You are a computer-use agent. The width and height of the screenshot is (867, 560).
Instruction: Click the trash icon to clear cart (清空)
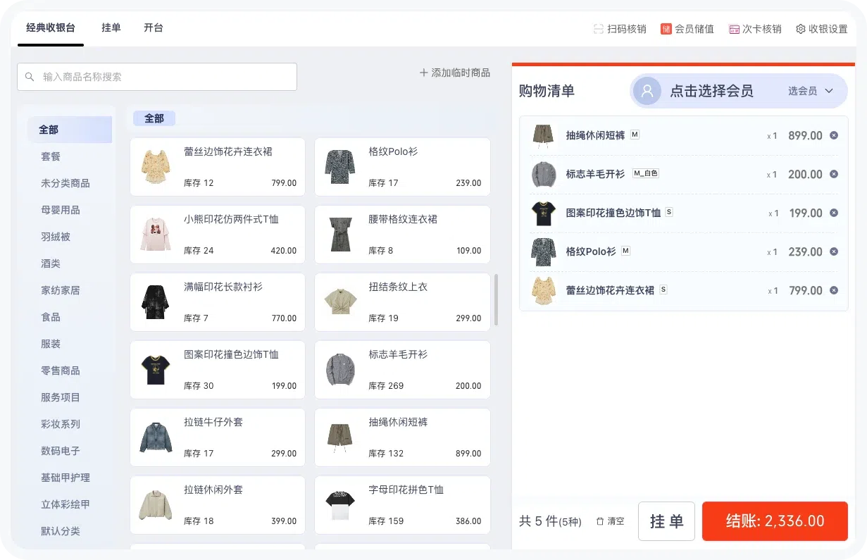[x=600, y=521]
